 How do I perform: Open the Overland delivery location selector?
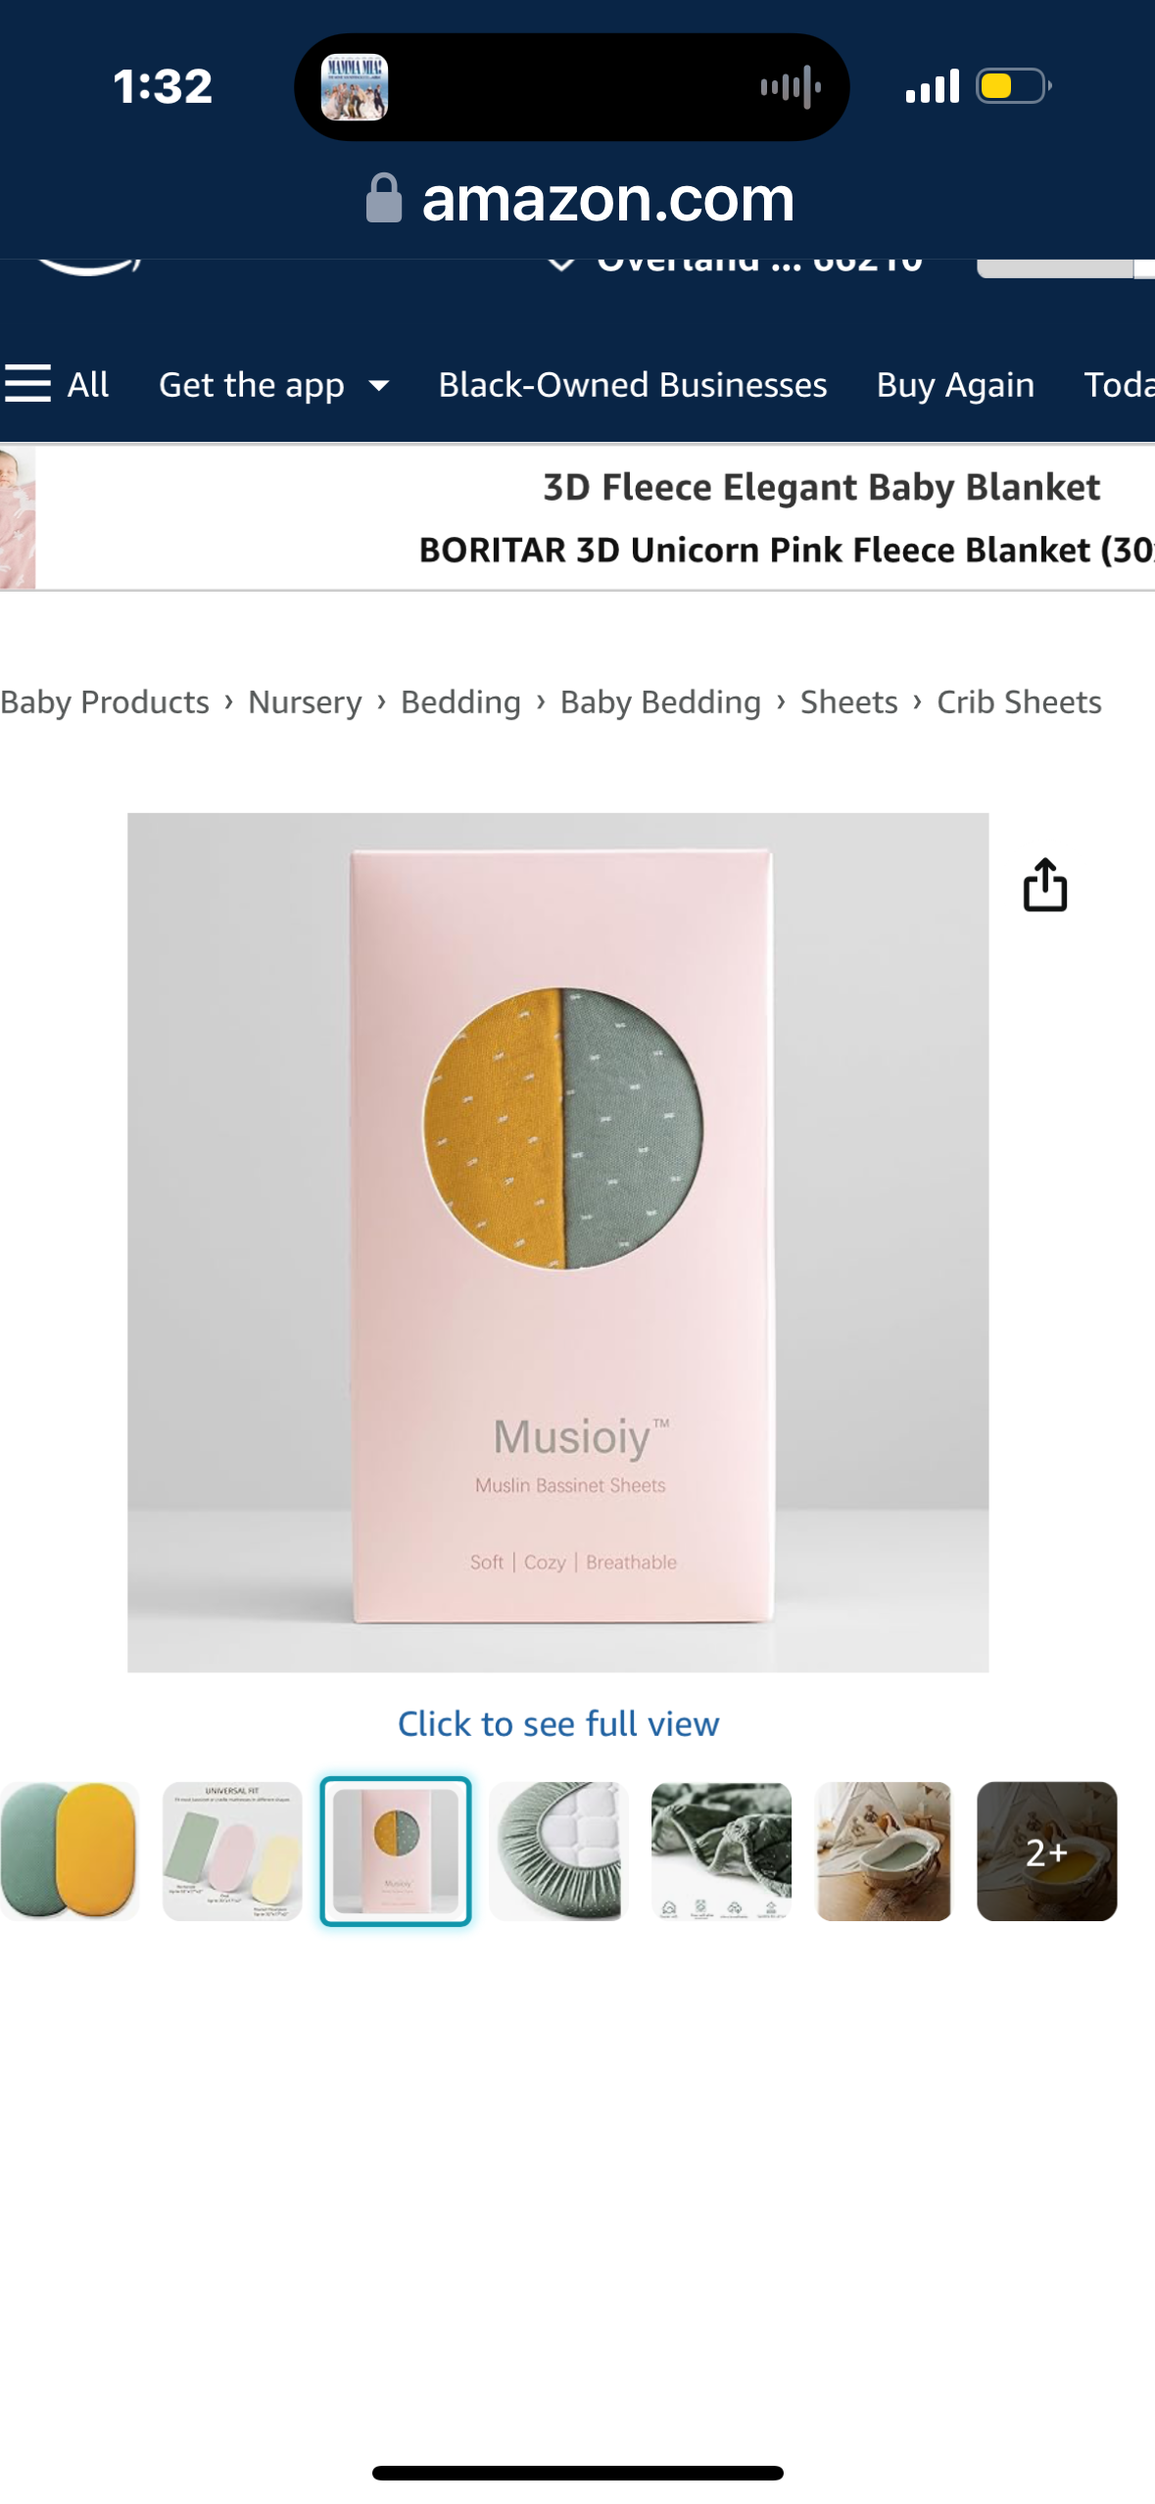click(x=735, y=263)
